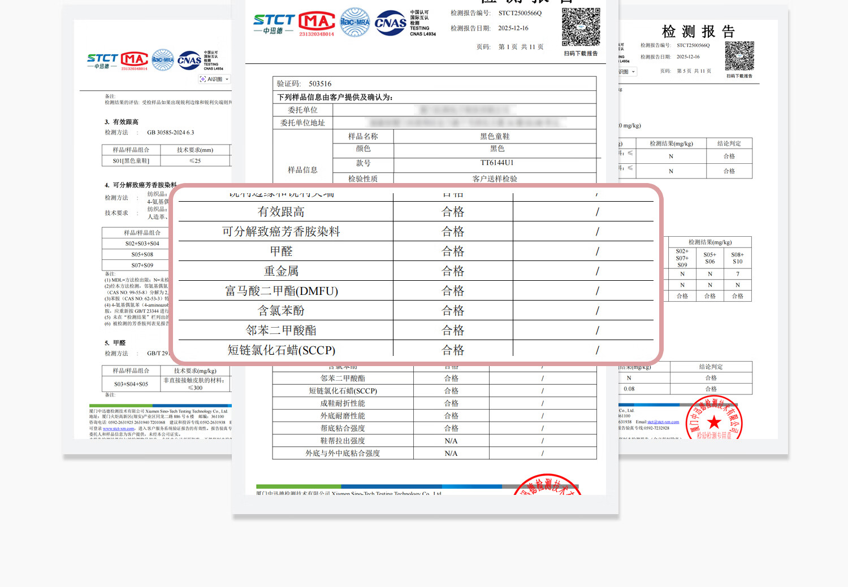Click 外底与外中底粘合强度 row in center table
The width and height of the screenshot is (848, 587).
tap(434, 453)
